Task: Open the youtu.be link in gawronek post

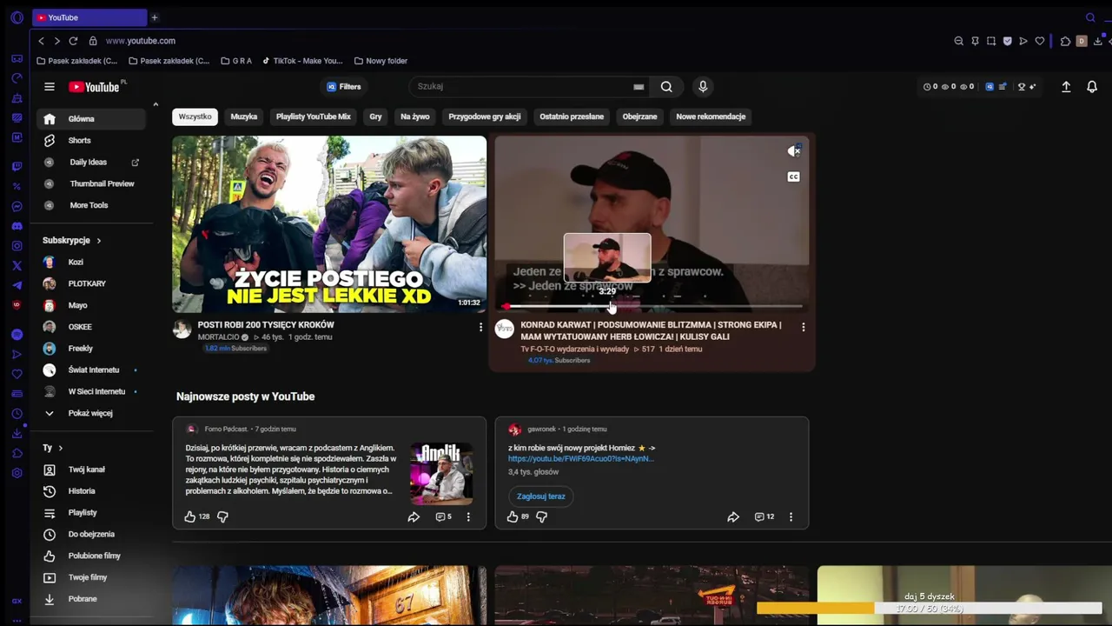Action: tap(581, 459)
